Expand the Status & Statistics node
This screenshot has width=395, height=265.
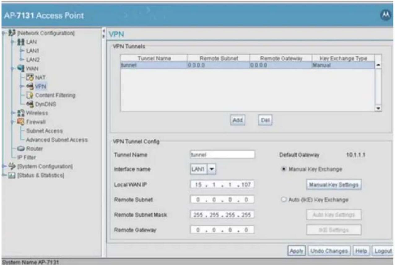coord(3,176)
